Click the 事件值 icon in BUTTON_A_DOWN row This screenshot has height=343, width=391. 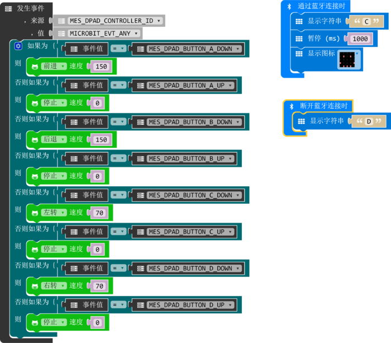coord(74,49)
